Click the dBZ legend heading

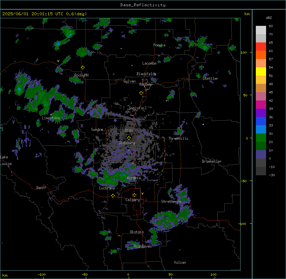click(x=269, y=18)
